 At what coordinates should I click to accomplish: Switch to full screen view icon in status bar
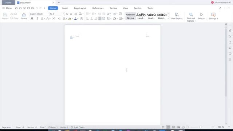[x=163, y=127]
